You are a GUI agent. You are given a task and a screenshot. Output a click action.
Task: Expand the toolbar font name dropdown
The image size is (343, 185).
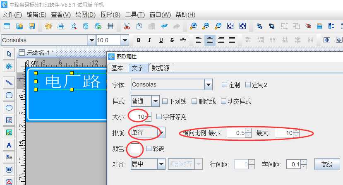[92, 40]
